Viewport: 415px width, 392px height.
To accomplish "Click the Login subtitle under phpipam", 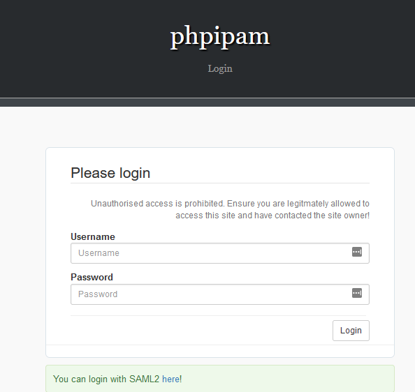I will coord(220,68).
